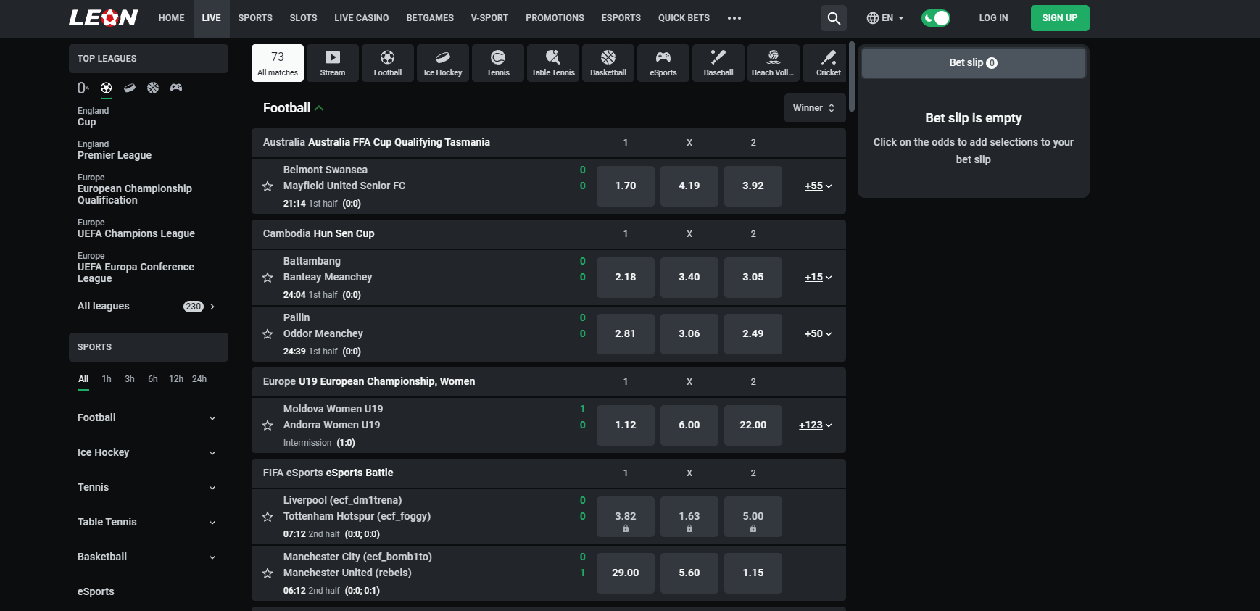Choose the first icon in Top Leagues
1260x611 pixels.
[x=83, y=88]
